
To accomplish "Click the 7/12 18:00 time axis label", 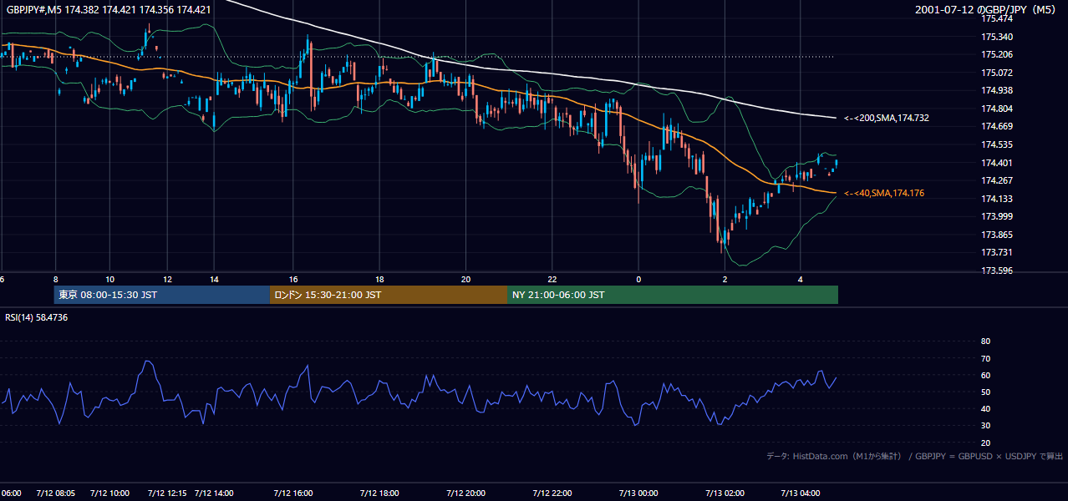I will click(379, 493).
